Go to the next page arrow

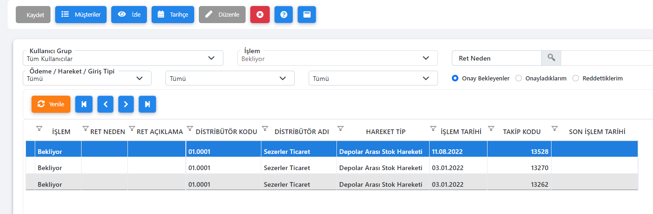(x=126, y=104)
